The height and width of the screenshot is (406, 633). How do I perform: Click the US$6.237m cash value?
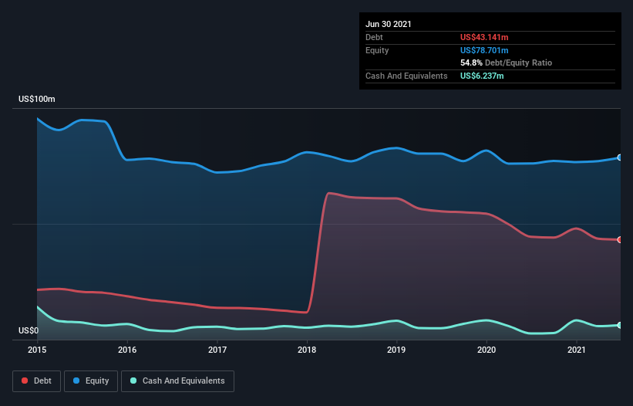[x=482, y=76]
